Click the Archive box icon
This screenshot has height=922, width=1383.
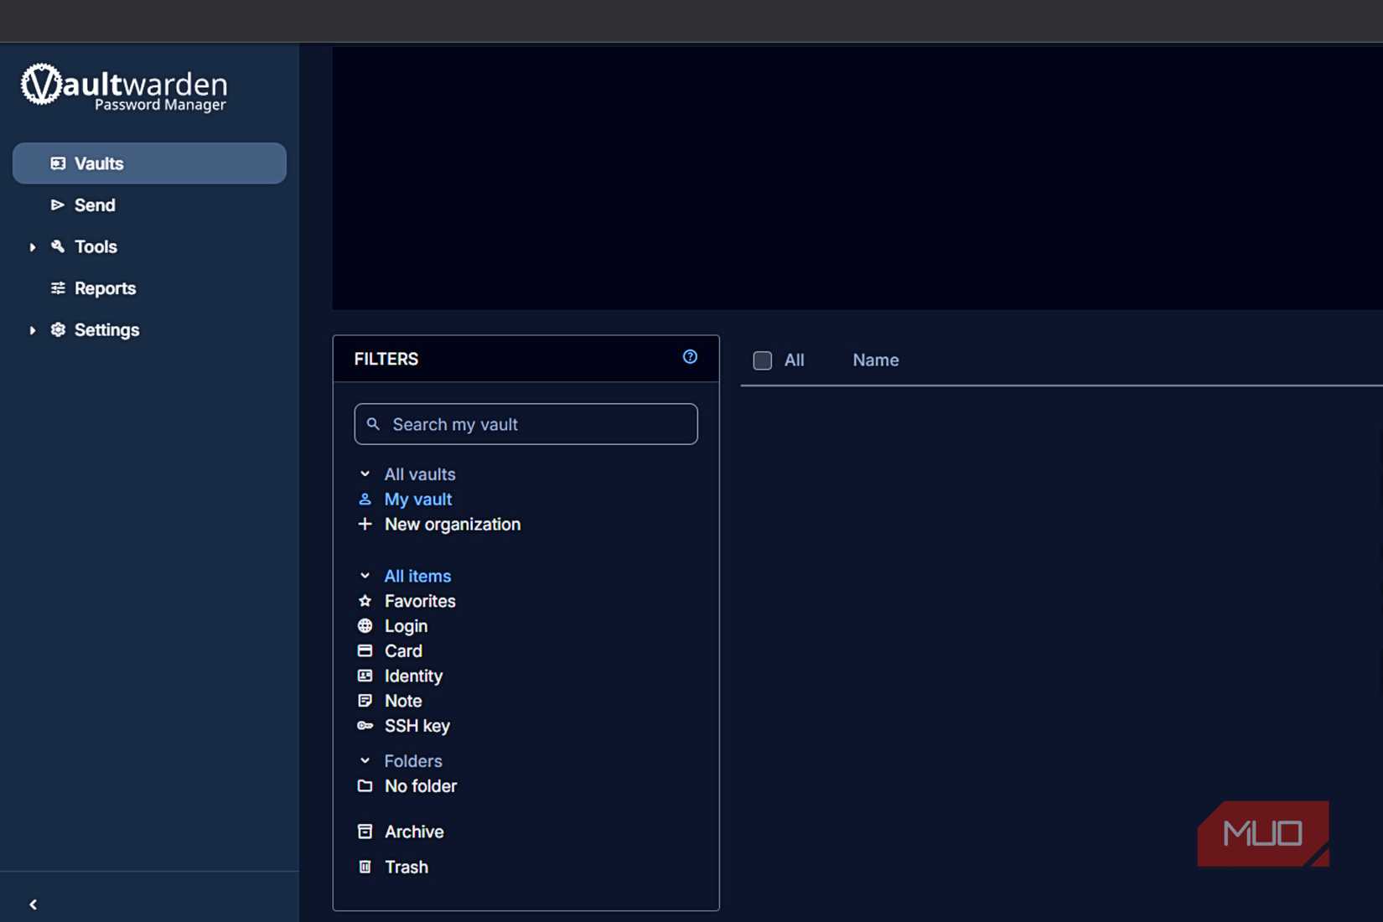click(365, 831)
